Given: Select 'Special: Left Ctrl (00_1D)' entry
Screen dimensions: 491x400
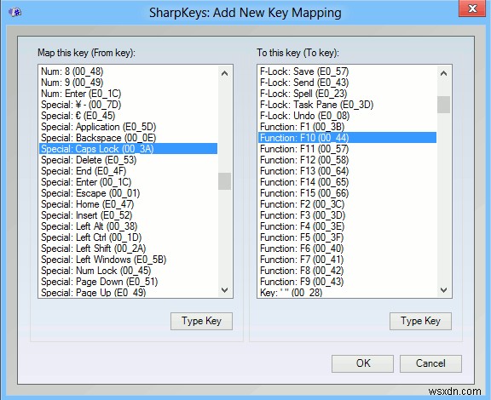Looking at the screenshot, I should pos(128,237).
